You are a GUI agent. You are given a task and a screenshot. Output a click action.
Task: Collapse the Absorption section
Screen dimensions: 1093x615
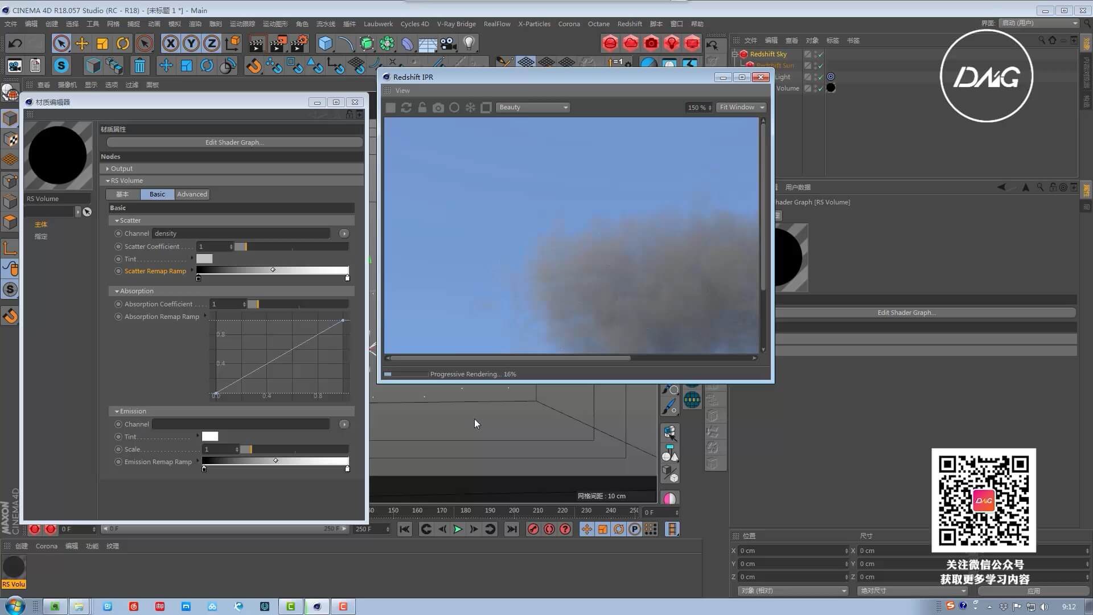coord(117,291)
